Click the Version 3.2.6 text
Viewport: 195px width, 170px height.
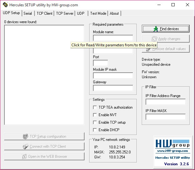[x=177, y=164]
